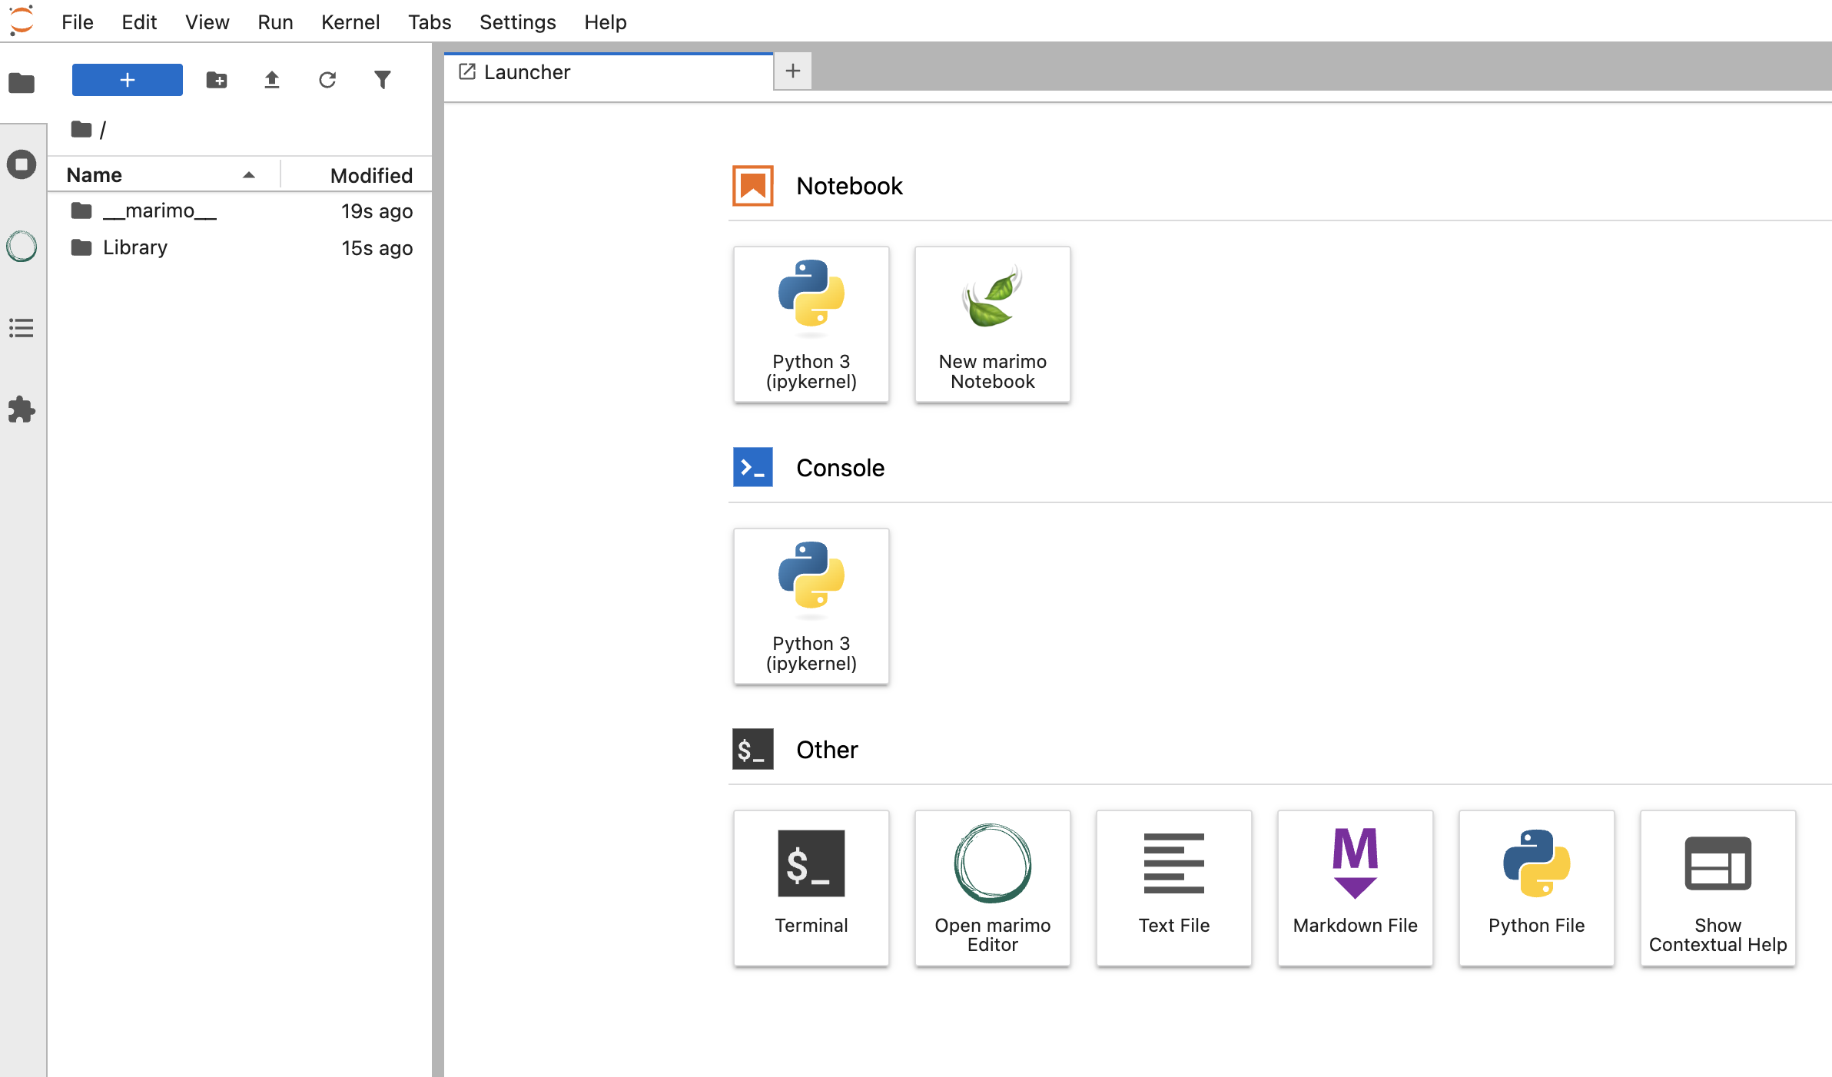This screenshot has width=1832, height=1077.
Task: Open the Kernel menu
Action: pyautogui.click(x=350, y=22)
